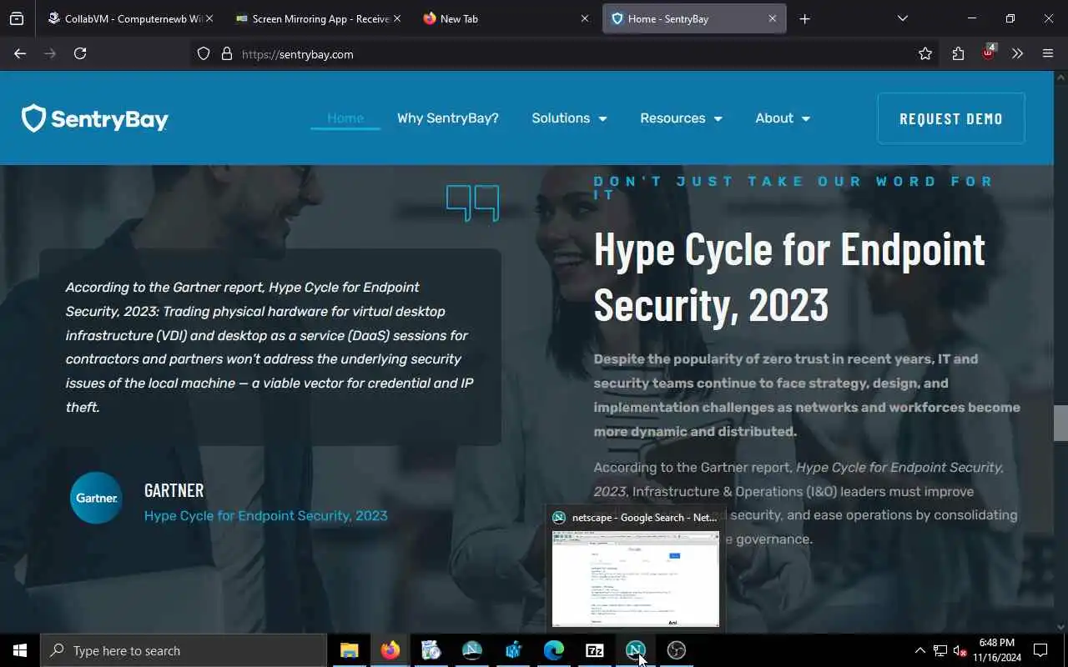
Task: Click the muted volume tray icon
Action: 960,650
